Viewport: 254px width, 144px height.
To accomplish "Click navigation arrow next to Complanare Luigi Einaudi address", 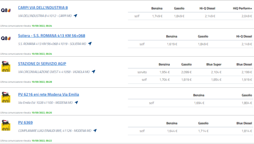I will click(x=95, y=131).
